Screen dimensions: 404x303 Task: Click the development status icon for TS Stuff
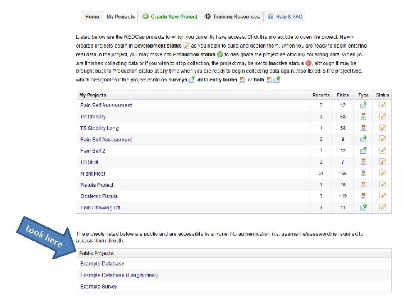pyautogui.click(x=383, y=162)
